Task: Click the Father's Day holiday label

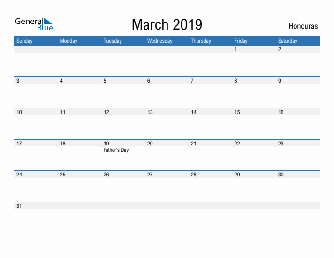Action: coord(116,150)
